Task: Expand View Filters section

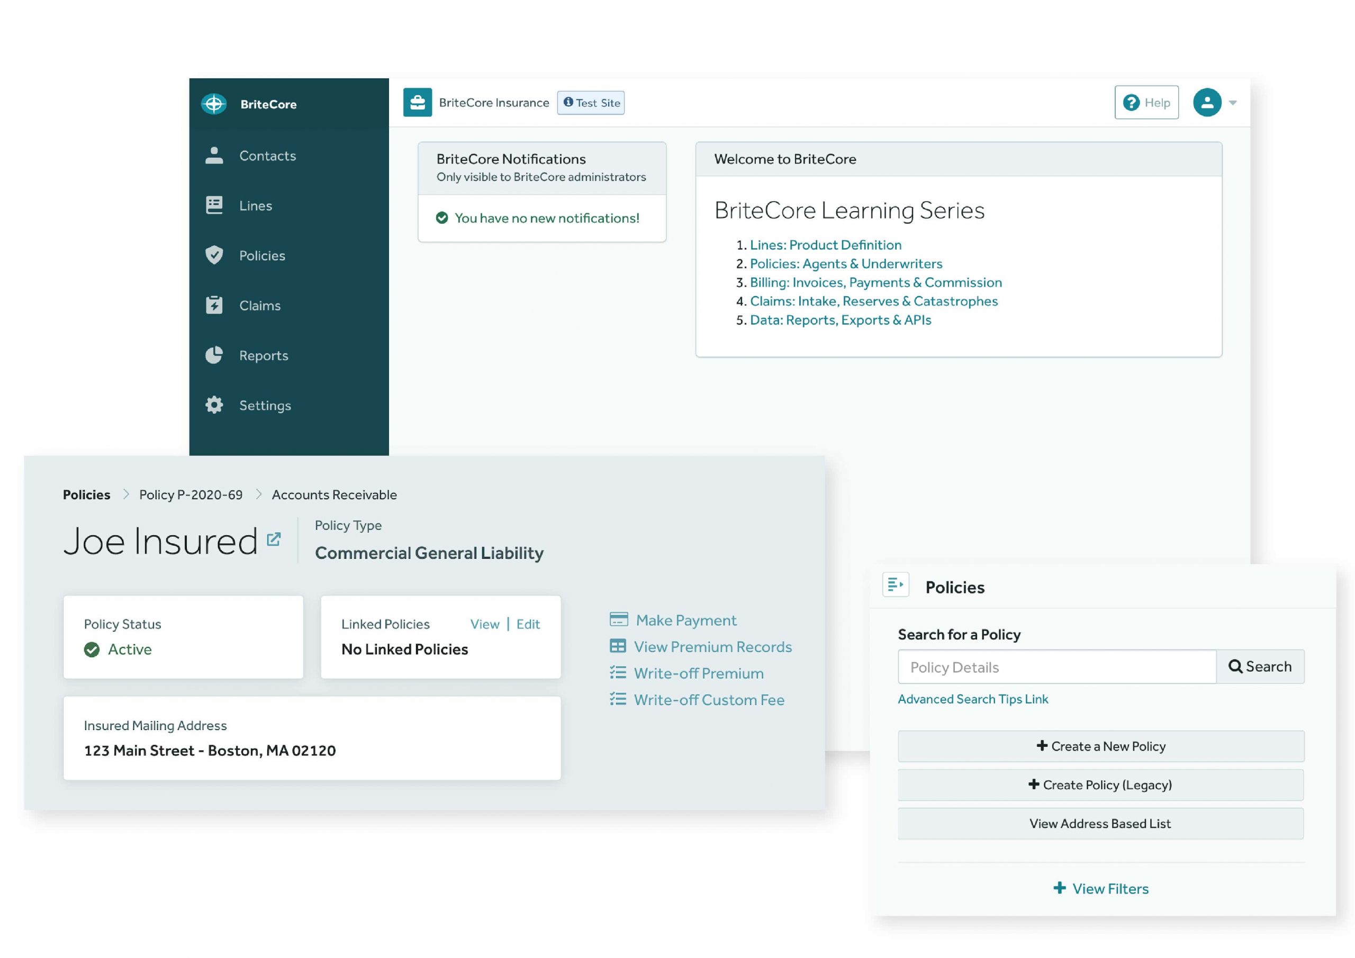Action: pos(1100,888)
